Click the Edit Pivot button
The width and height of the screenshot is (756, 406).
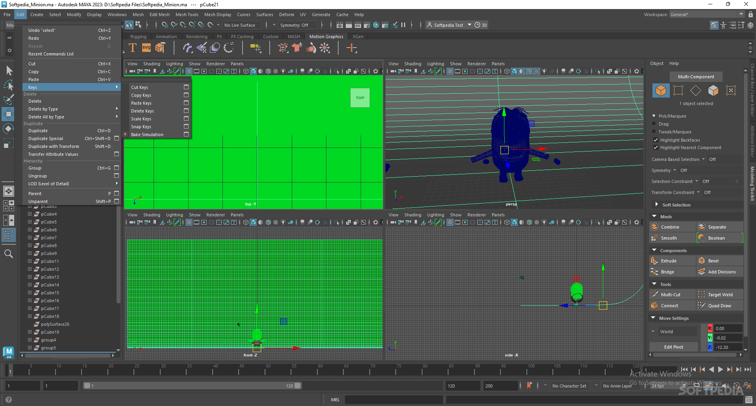674,347
